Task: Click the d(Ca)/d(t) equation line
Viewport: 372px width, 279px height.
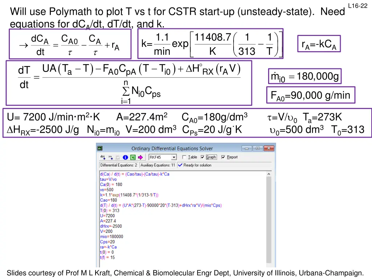Action: 135,174
